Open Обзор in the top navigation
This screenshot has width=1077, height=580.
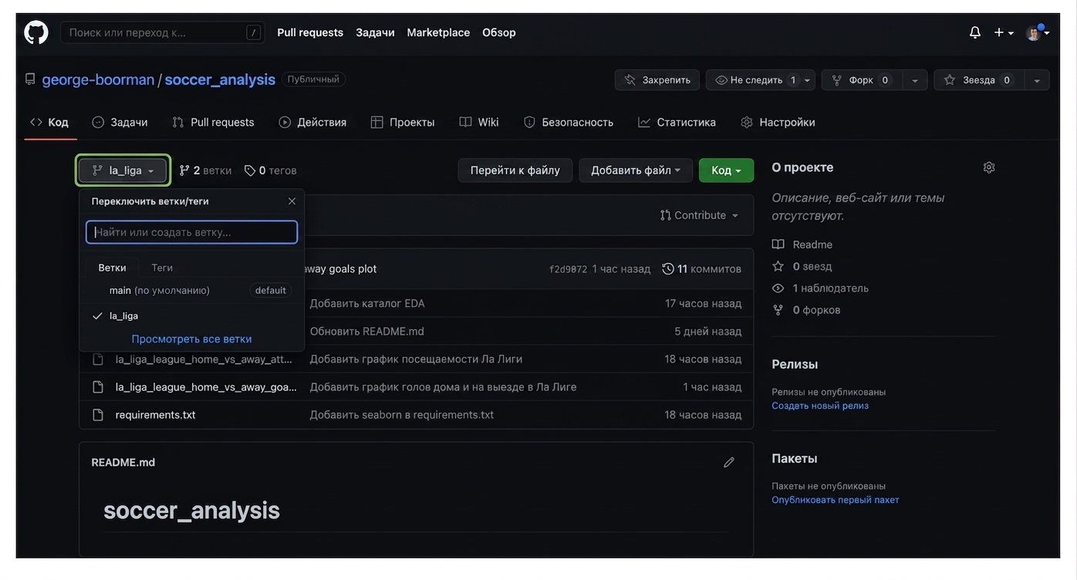tap(499, 32)
